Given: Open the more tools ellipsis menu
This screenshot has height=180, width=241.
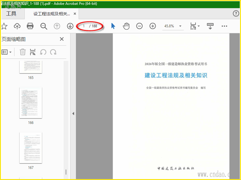Looking at the screenshot, I should click(224, 26).
